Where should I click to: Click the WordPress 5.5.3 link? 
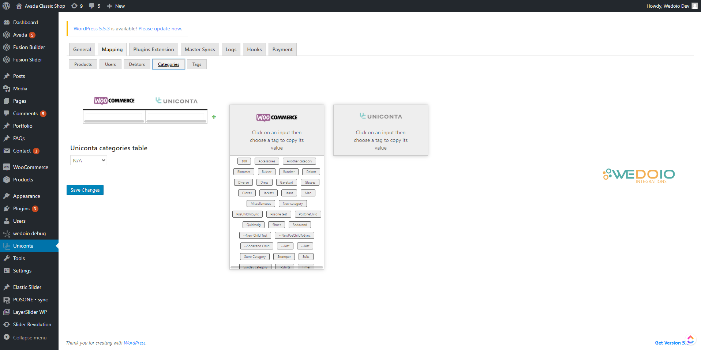[91, 29]
